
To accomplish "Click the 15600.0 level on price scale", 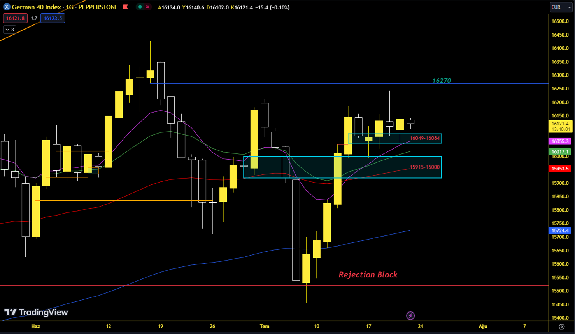I will tap(560, 264).
